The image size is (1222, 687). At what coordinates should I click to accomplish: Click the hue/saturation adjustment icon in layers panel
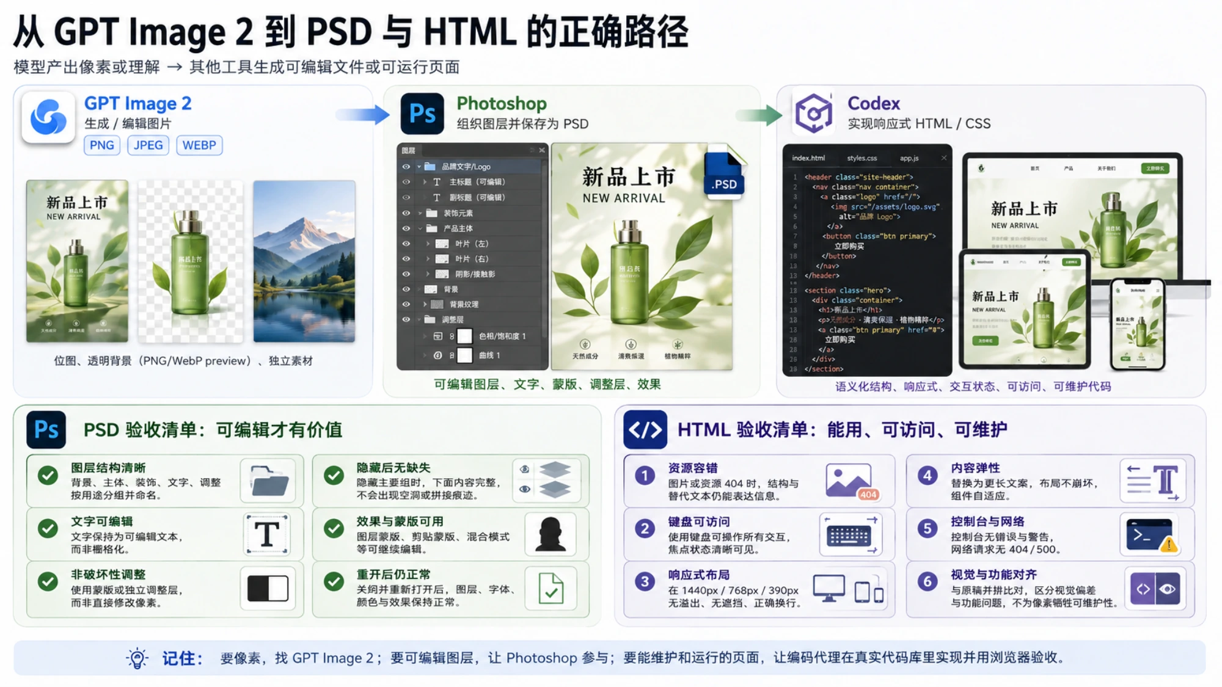coord(437,336)
